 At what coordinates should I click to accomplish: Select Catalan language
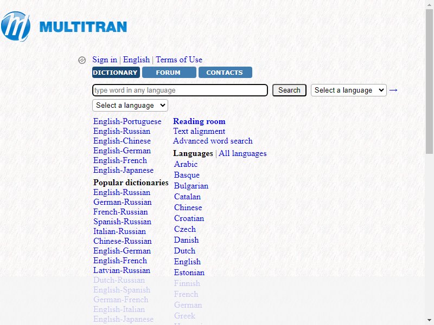[187, 197]
